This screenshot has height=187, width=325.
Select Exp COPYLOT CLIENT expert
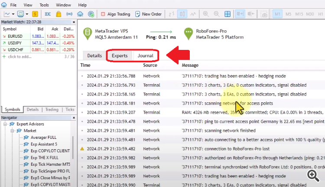coord(50,151)
